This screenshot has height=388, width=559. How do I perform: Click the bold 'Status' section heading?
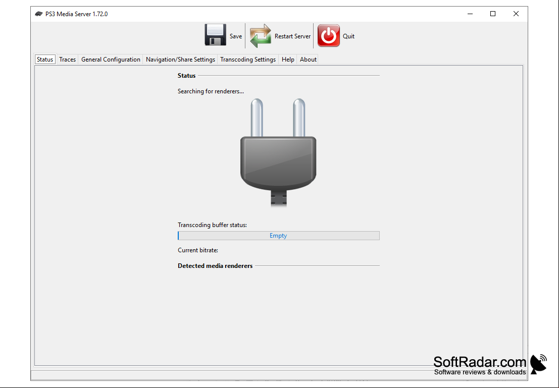coord(186,76)
